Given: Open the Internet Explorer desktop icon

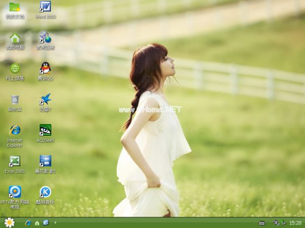Looking at the screenshot, I should (x=15, y=130).
